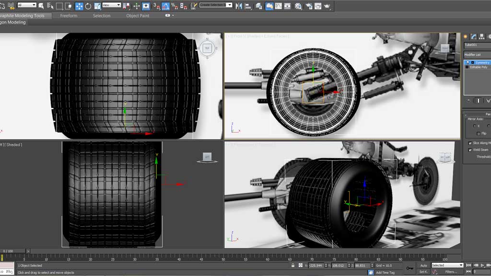Activate the Select and Rotate tool
Screen dimensions: 491x276
pos(88,6)
